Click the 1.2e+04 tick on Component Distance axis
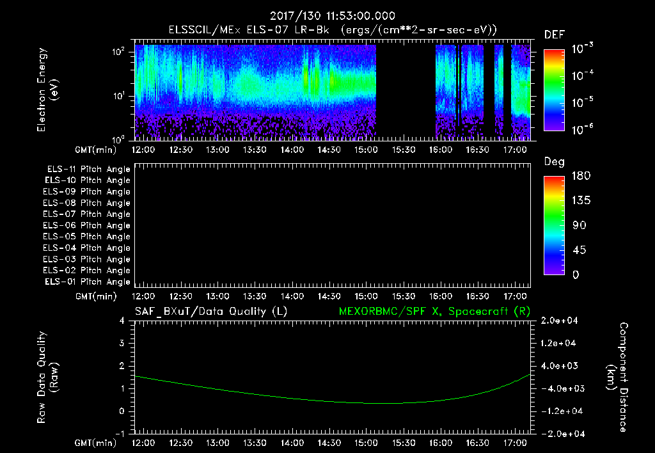Image resolution: width=655 pixels, height=453 pixels. coord(558,343)
